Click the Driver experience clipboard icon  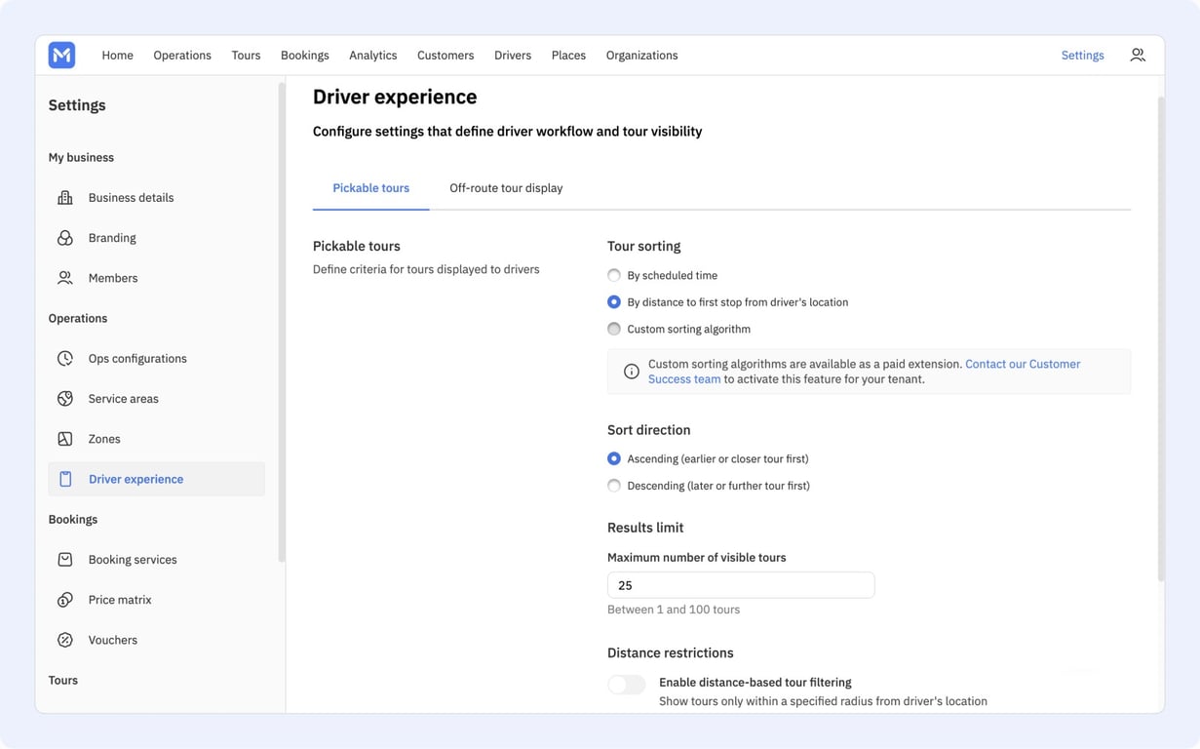click(65, 479)
